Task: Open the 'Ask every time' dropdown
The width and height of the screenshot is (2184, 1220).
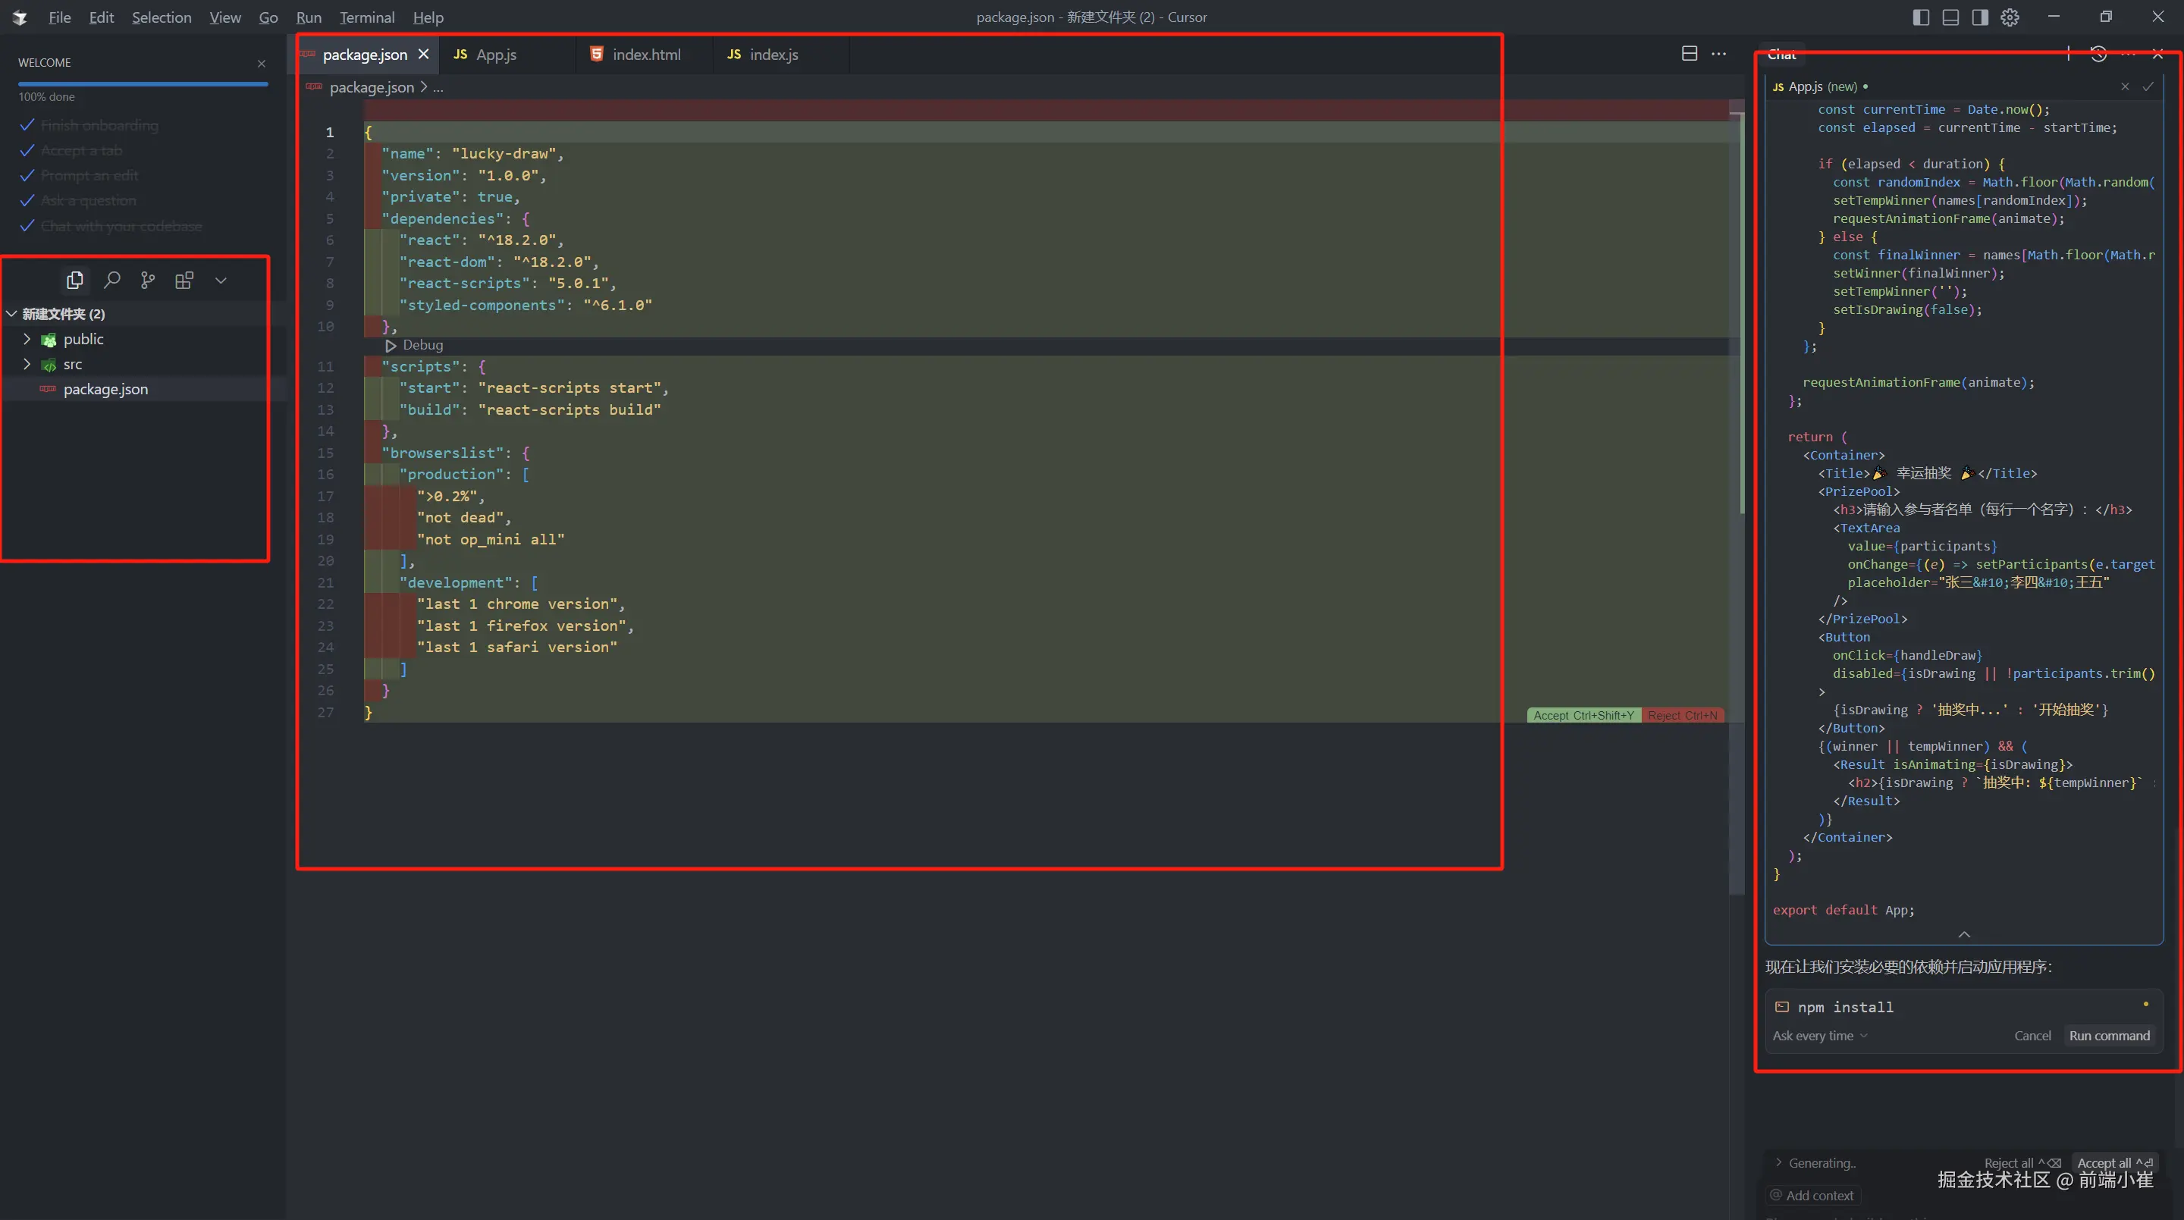Action: (1819, 1035)
